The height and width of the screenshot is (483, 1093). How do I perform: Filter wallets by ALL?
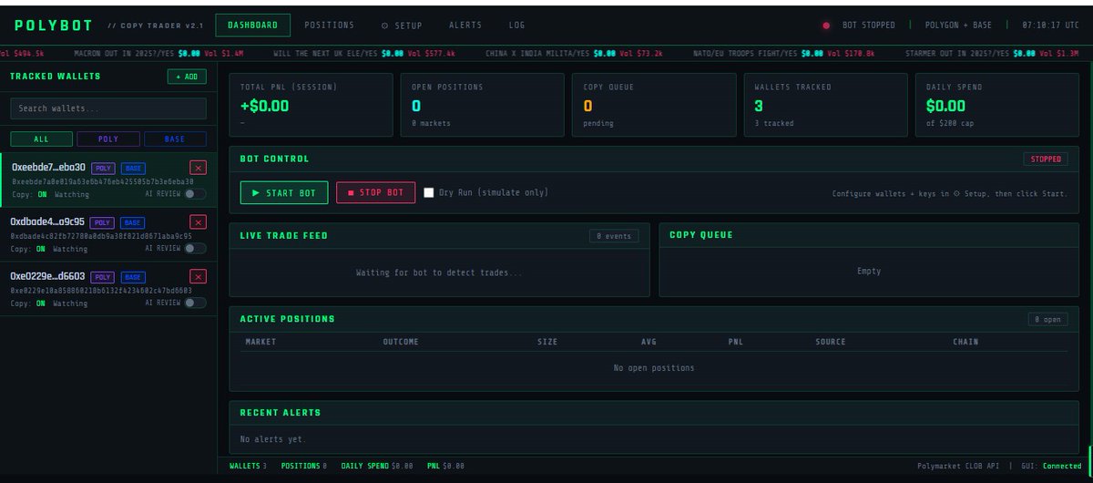pos(42,139)
